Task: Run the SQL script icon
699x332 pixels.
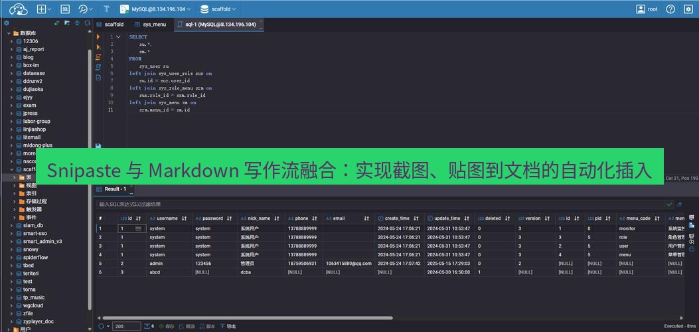Action: pyautogui.click(x=98, y=57)
